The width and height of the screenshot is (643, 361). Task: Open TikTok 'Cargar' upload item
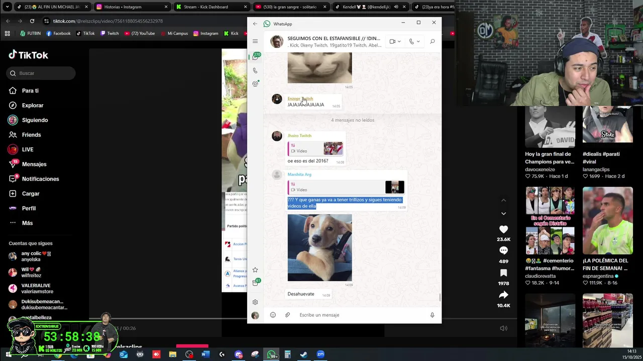tap(31, 194)
